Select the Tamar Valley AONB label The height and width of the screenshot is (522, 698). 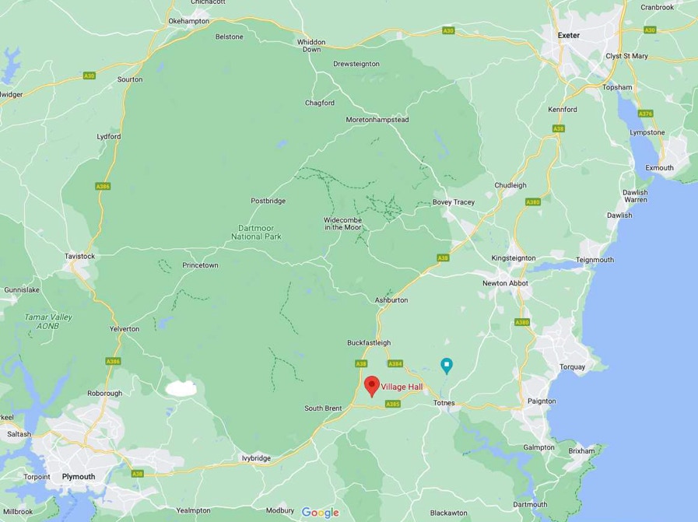(x=48, y=321)
